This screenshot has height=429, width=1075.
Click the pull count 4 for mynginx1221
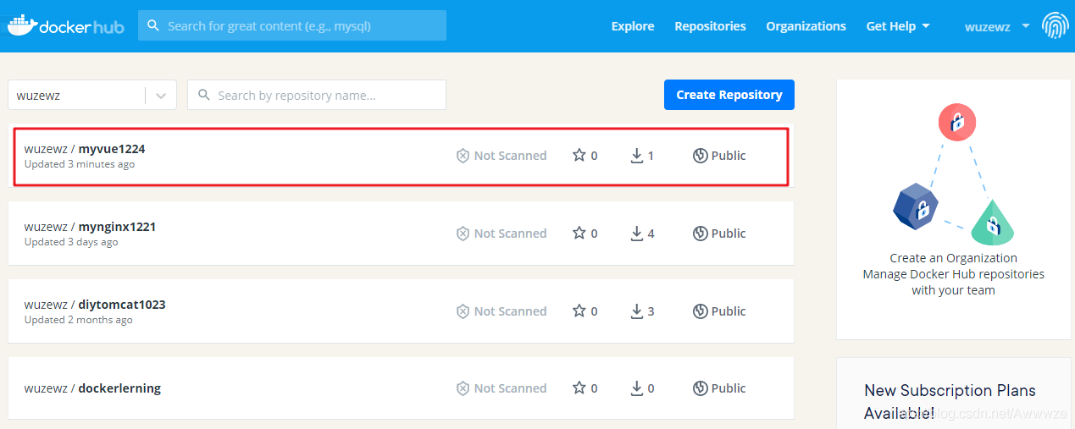coord(651,234)
